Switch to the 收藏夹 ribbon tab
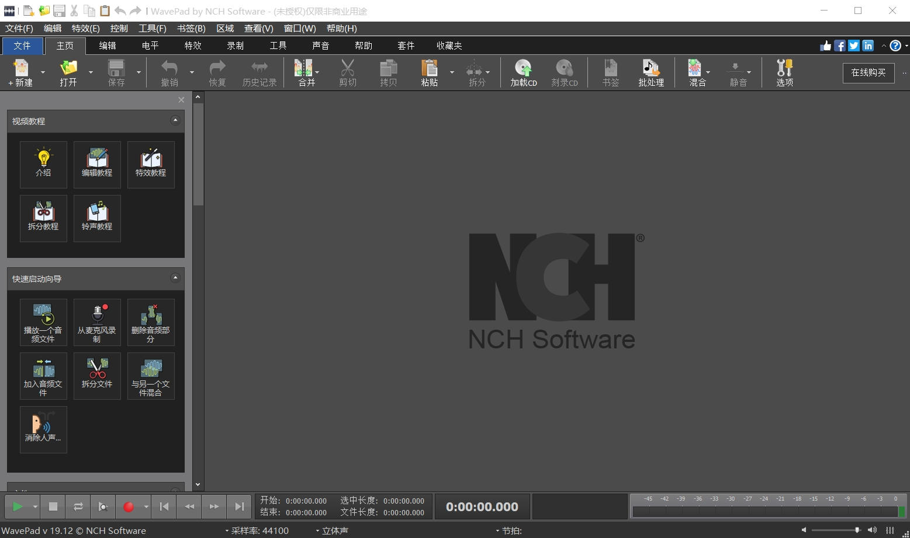This screenshot has width=910, height=538. click(x=449, y=46)
